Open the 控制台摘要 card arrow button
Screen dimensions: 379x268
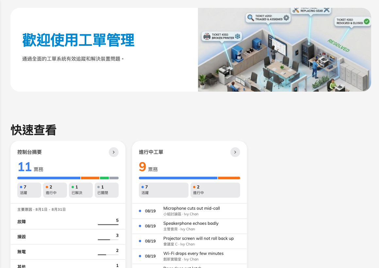(114, 152)
